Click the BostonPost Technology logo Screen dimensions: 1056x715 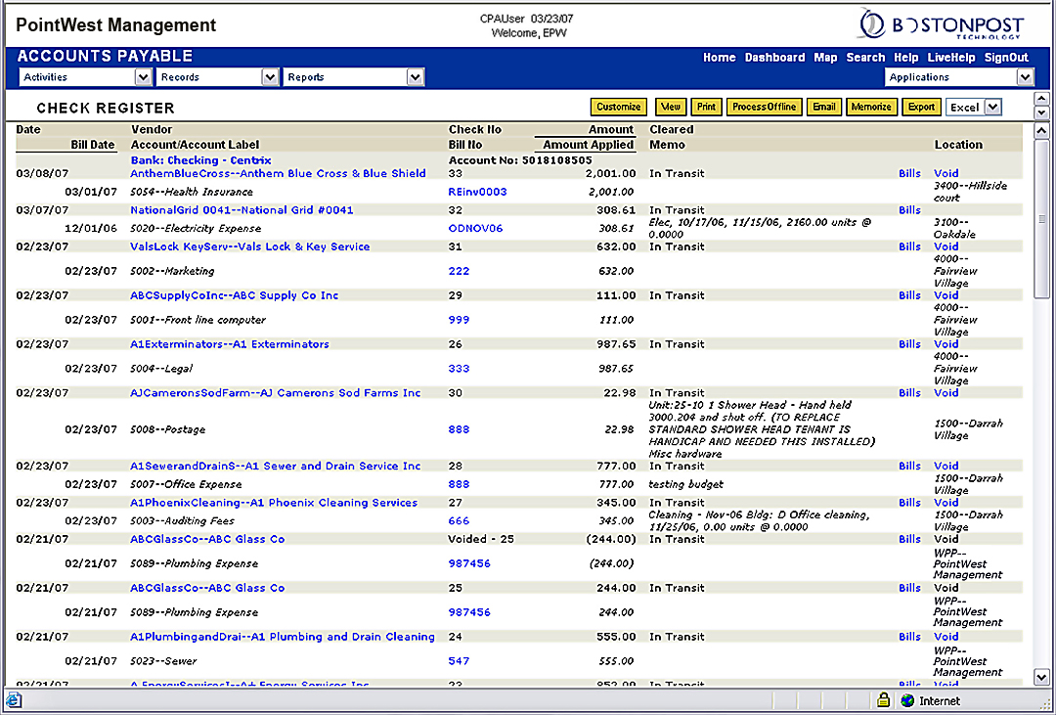[943, 23]
